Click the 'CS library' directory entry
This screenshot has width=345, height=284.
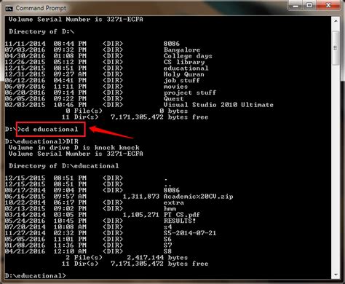(x=184, y=62)
